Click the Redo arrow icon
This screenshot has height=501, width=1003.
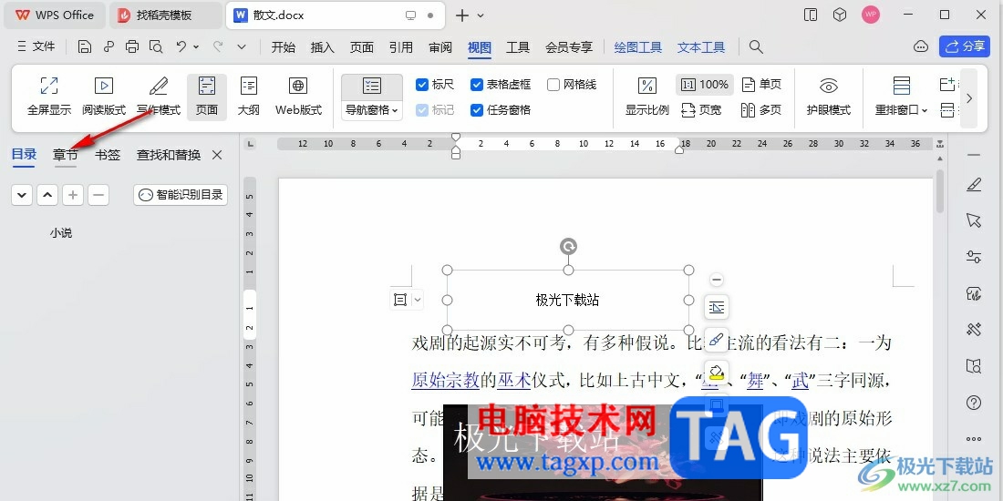pyautogui.click(x=218, y=46)
